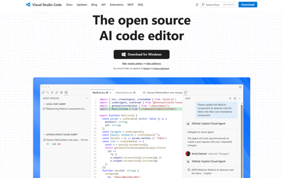Go to the Blog page
Viewport: 283px width, 178px height.
tap(94, 5)
